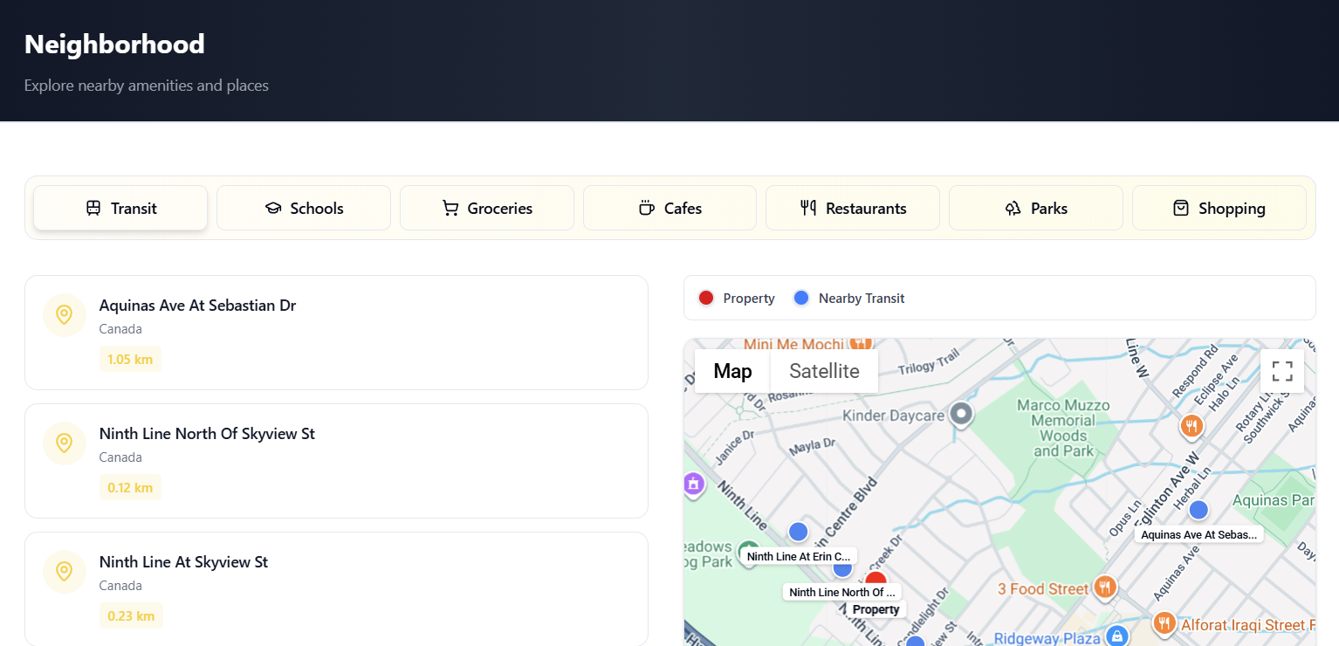Show nearby Cafes
The image size is (1339, 646).
669,208
